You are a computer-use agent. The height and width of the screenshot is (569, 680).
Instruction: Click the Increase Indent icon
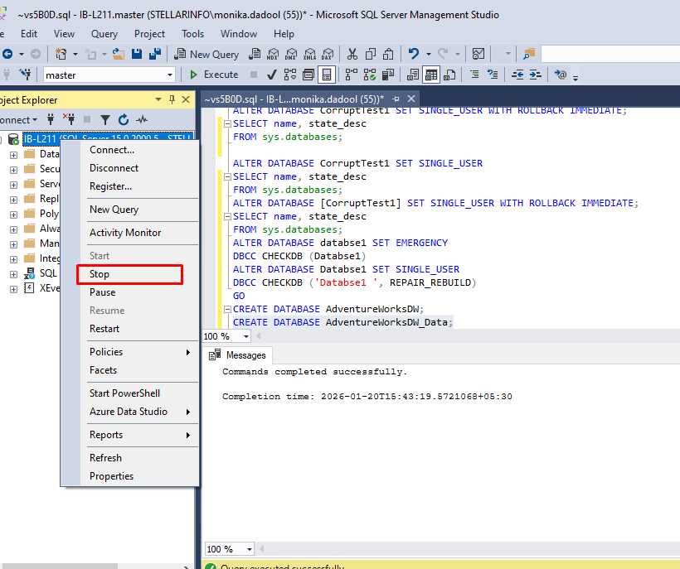[x=533, y=74]
